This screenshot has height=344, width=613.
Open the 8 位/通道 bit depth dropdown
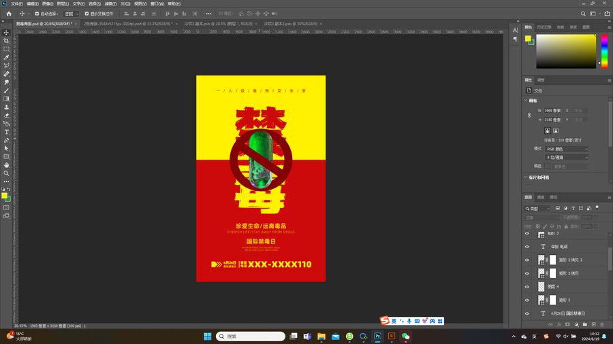tap(567, 158)
